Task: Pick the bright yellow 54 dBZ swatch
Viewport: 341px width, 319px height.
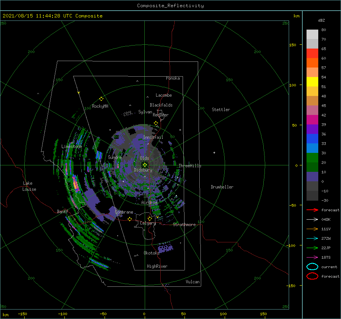Action: click(312, 82)
